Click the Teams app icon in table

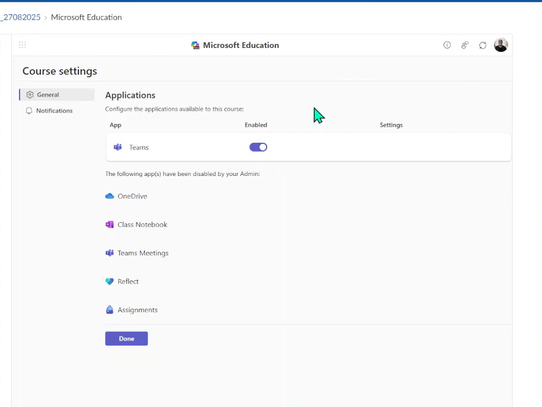tap(118, 148)
